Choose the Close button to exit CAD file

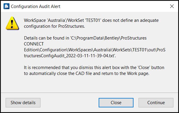pyautogui.click(x=116, y=103)
